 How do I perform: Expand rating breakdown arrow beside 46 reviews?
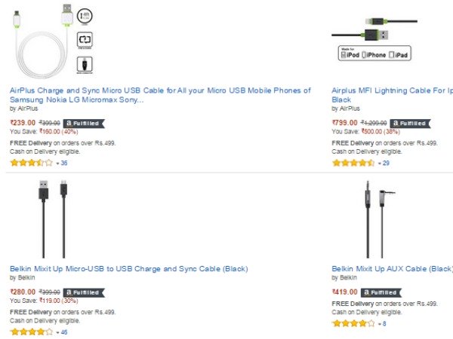57,332
